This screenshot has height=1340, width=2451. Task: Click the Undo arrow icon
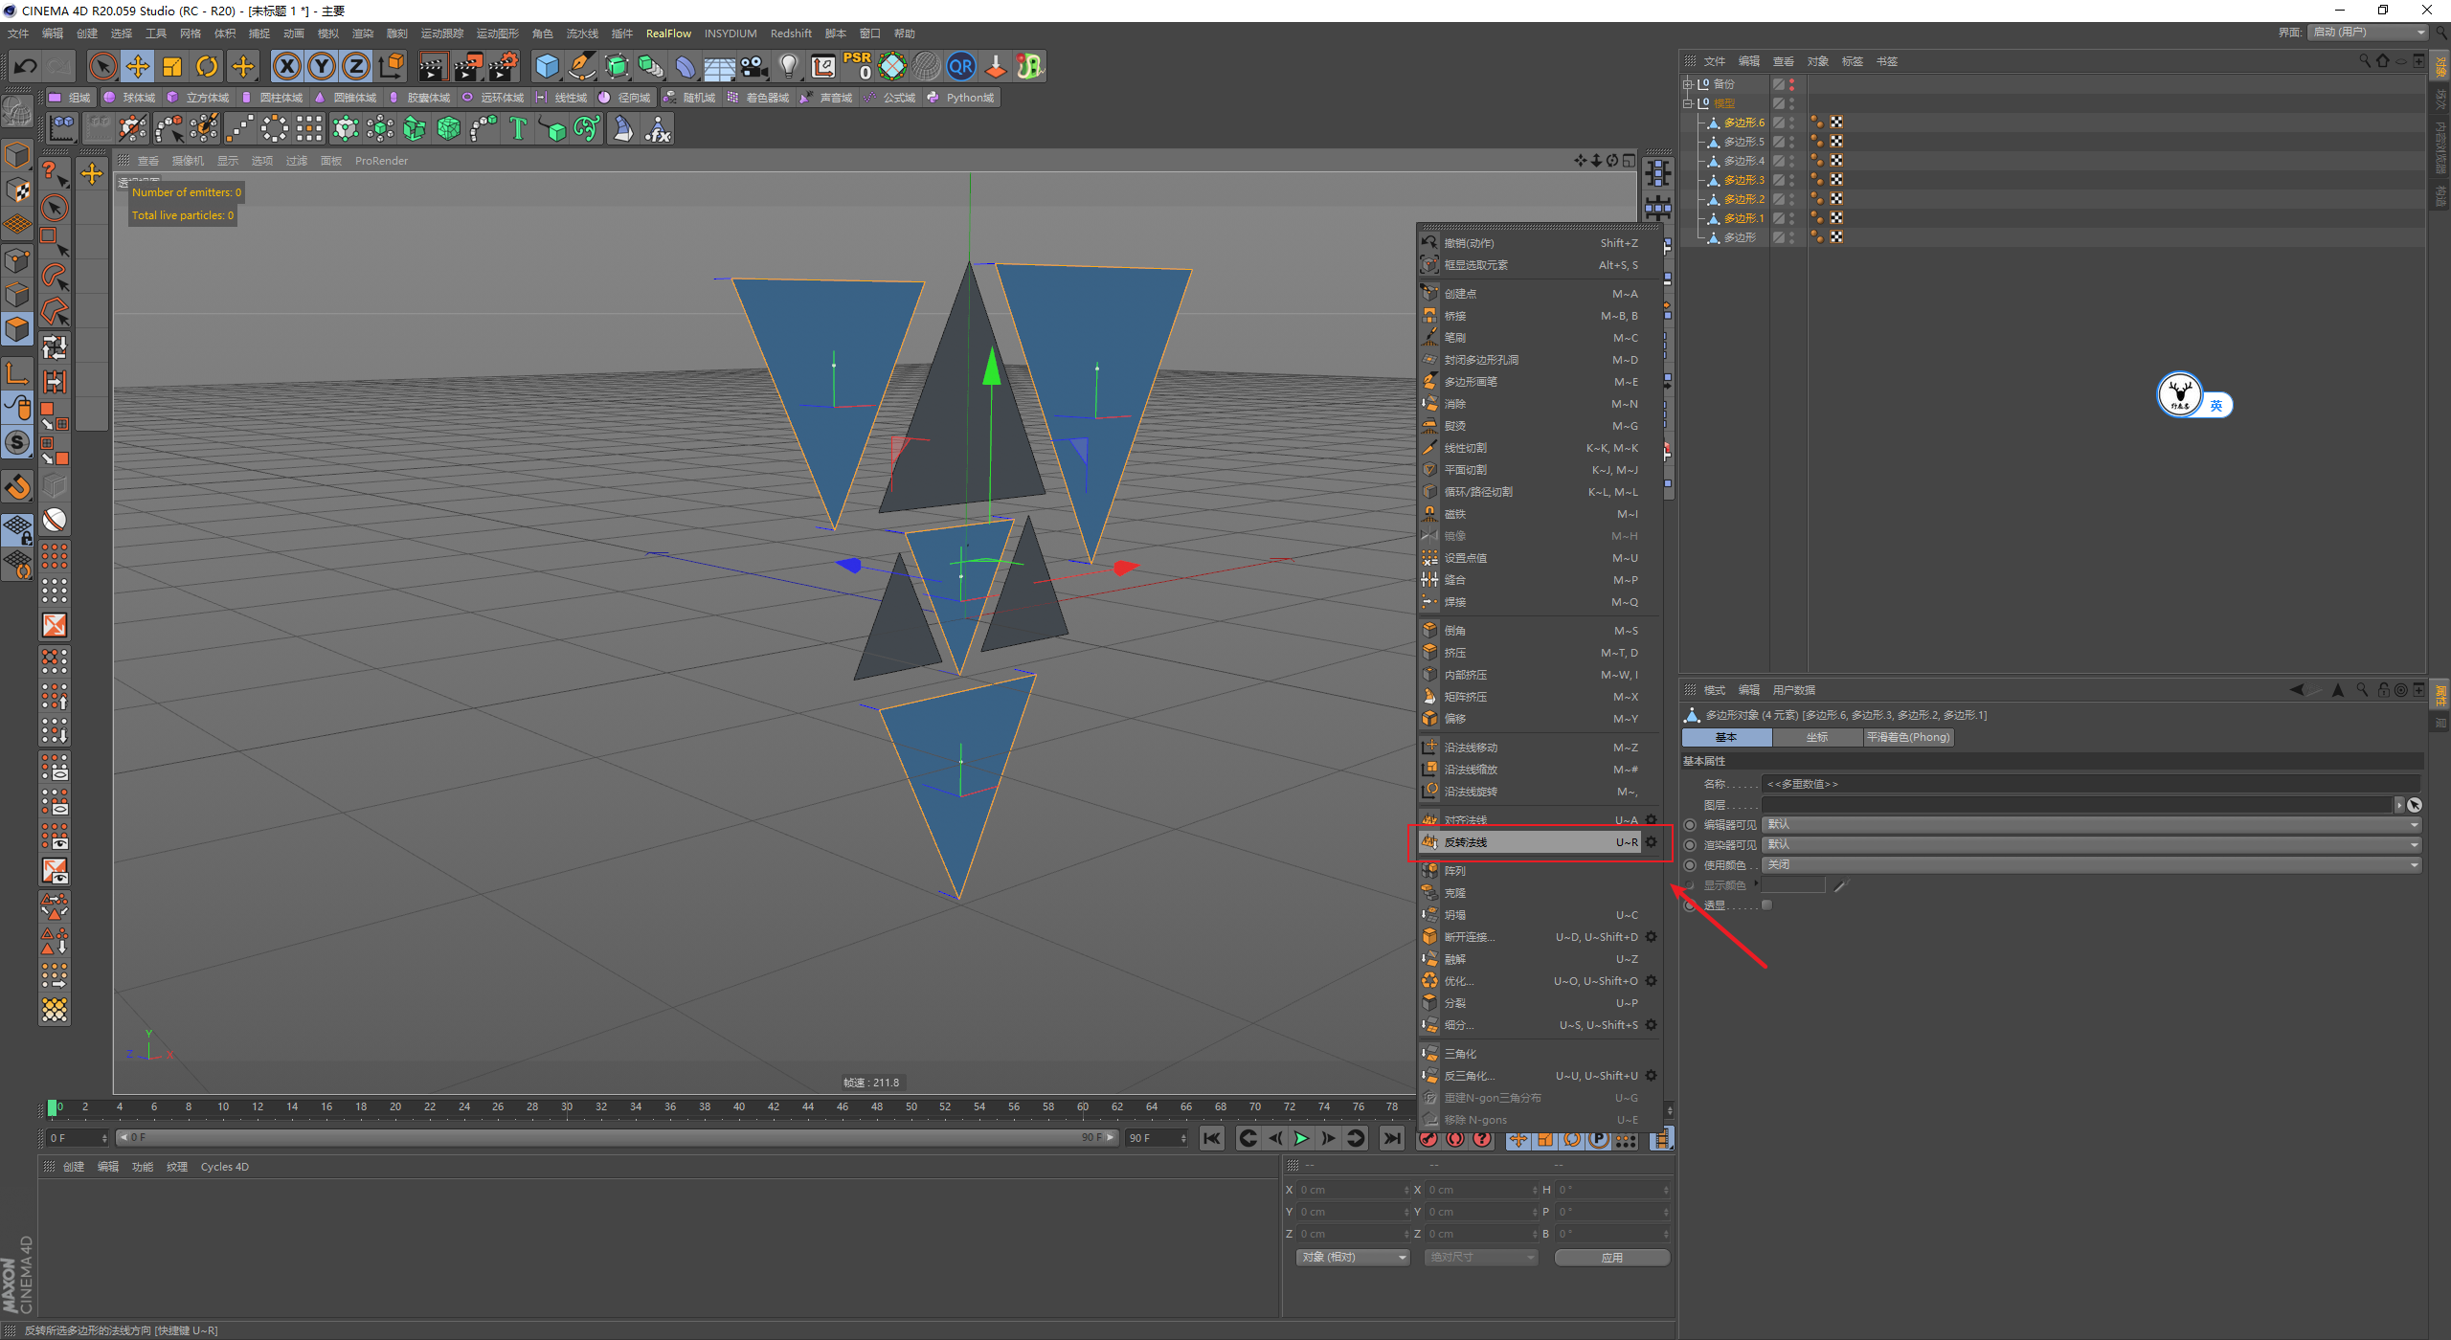click(26, 66)
